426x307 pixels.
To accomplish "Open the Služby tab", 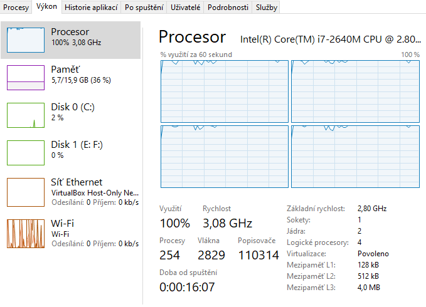I will 266,8.
